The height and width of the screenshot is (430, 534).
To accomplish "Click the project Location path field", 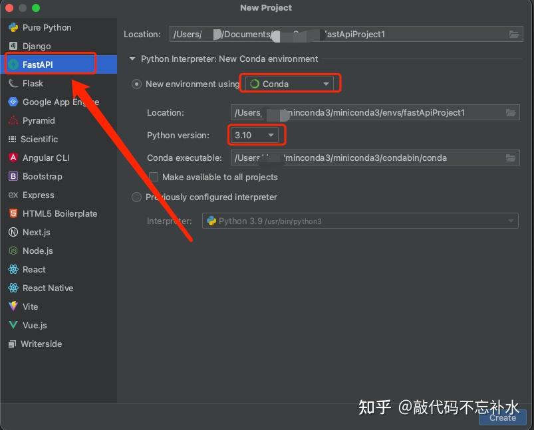I will point(346,34).
